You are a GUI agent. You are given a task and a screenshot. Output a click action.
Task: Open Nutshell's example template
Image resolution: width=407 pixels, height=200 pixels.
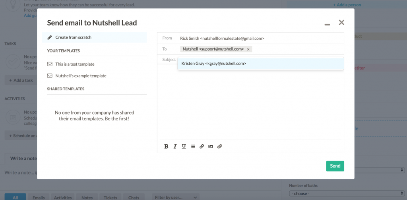point(81,76)
